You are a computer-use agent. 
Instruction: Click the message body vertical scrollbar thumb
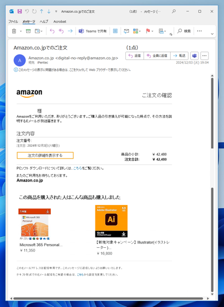(212, 113)
